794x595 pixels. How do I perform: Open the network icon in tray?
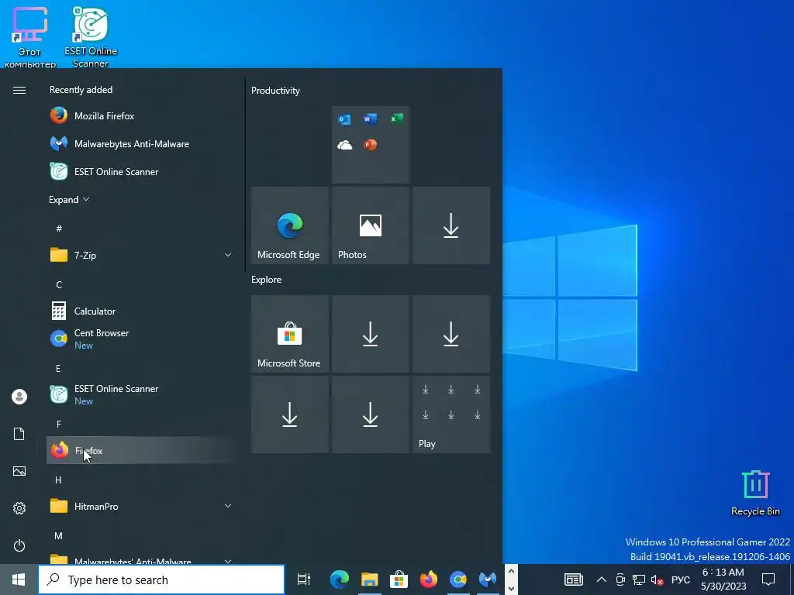[x=639, y=580]
